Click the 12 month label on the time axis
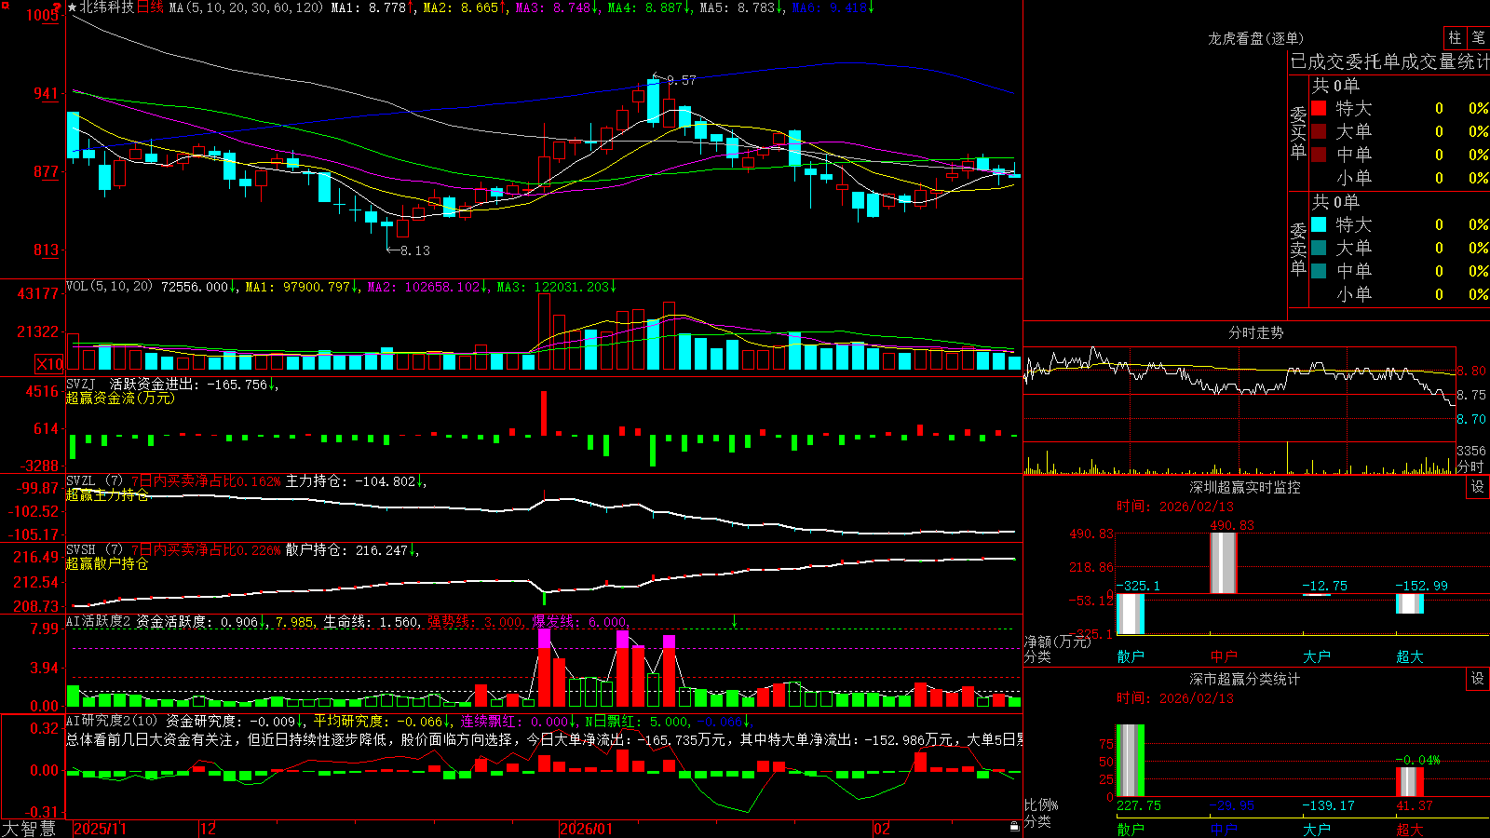 pos(209,829)
